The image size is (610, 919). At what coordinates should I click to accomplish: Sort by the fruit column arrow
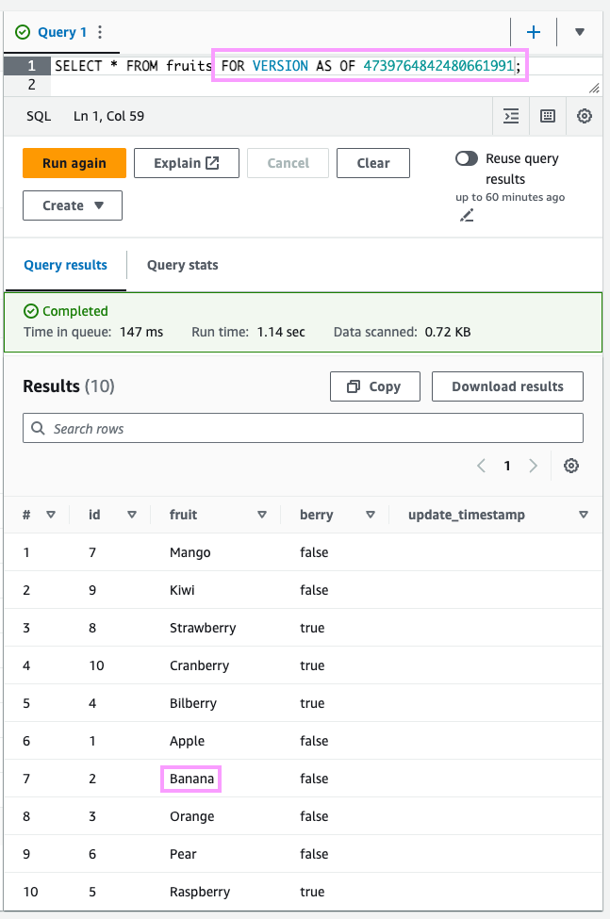pos(263,515)
